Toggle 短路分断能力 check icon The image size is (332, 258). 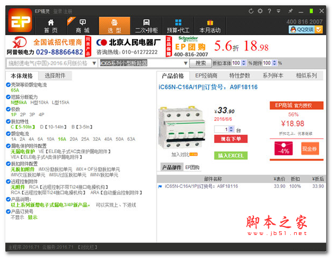point(8,97)
